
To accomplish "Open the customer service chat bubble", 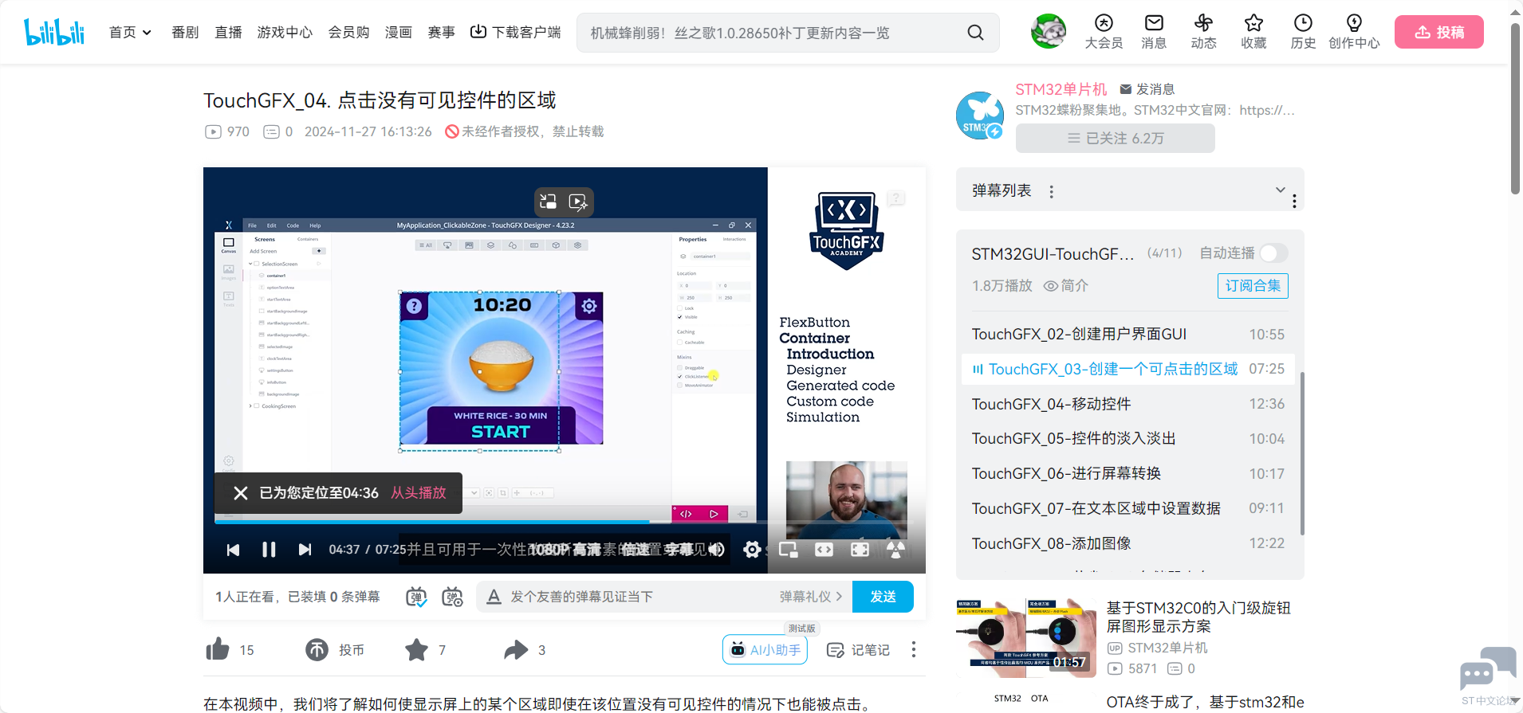I will [1488, 669].
